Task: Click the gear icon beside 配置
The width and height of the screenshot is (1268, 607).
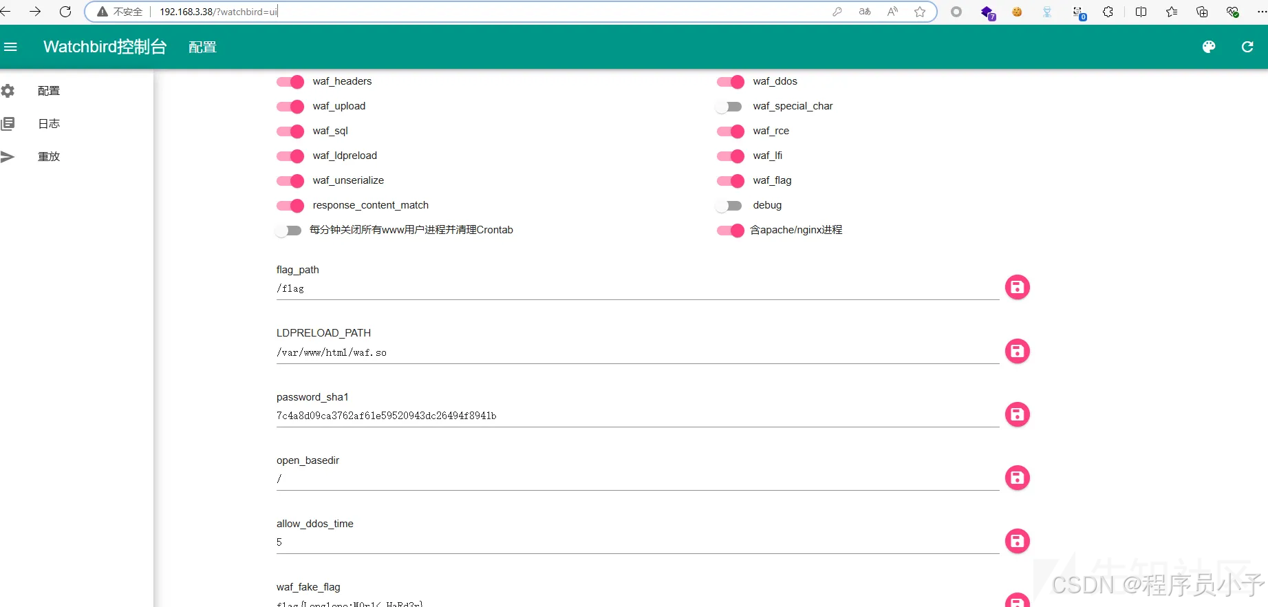Action: point(8,91)
